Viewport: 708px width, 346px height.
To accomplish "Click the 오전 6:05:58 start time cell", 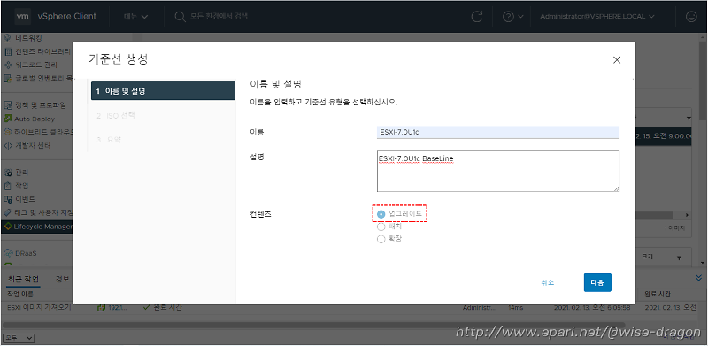I will pyautogui.click(x=592, y=308).
